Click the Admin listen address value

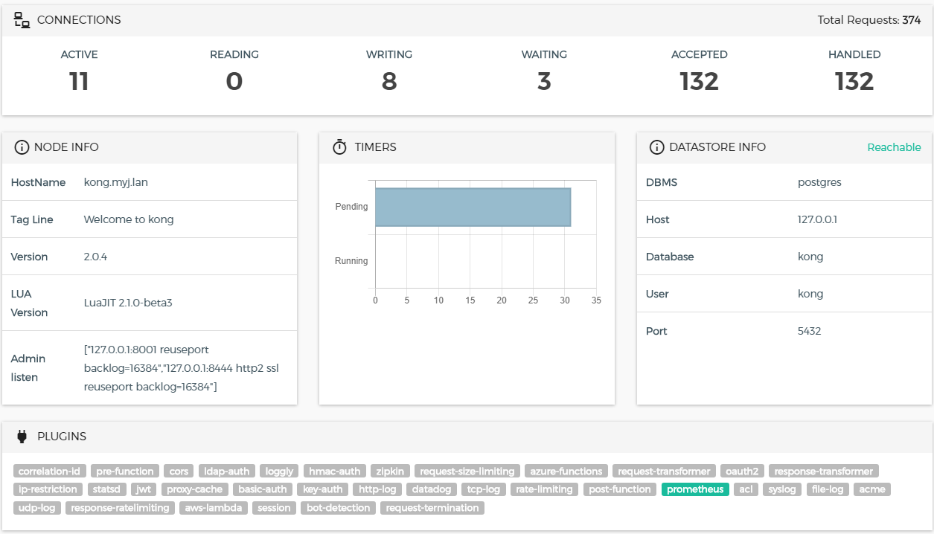(x=181, y=368)
